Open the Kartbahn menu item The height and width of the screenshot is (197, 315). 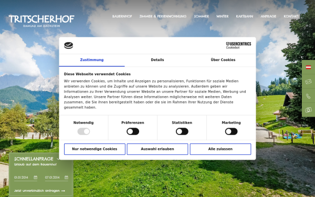(245, 16)
